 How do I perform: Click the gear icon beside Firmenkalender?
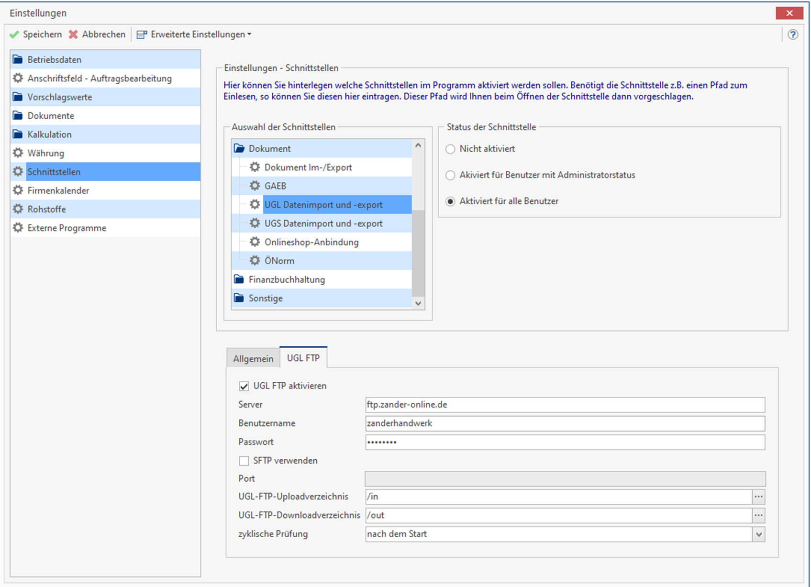click(18, 190)
